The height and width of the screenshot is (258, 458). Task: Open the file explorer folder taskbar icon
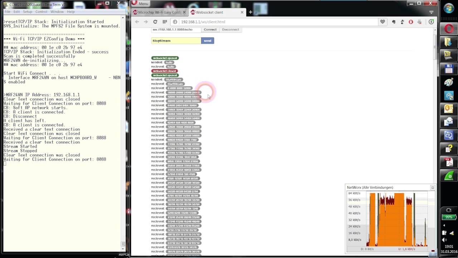coord(449,42)
